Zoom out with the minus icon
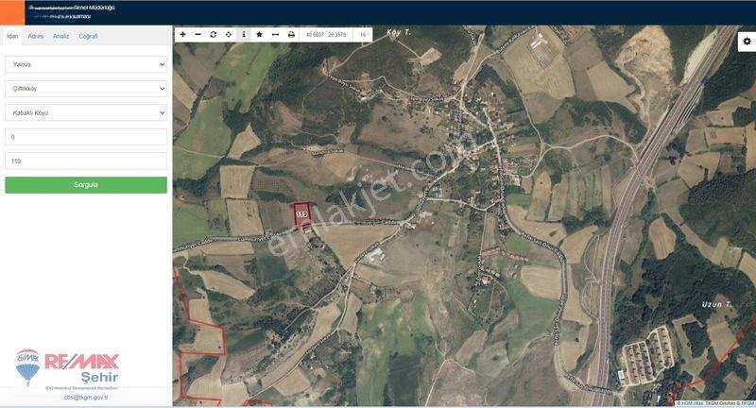756x408 pixels. click(198, 35)
